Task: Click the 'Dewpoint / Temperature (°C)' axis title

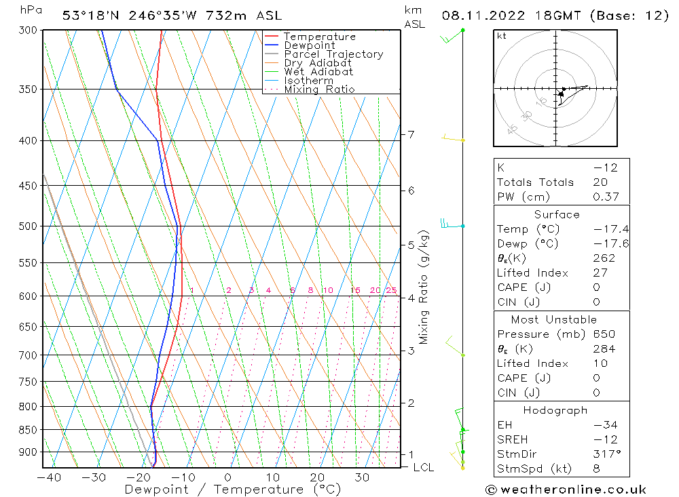Action: 232,490
